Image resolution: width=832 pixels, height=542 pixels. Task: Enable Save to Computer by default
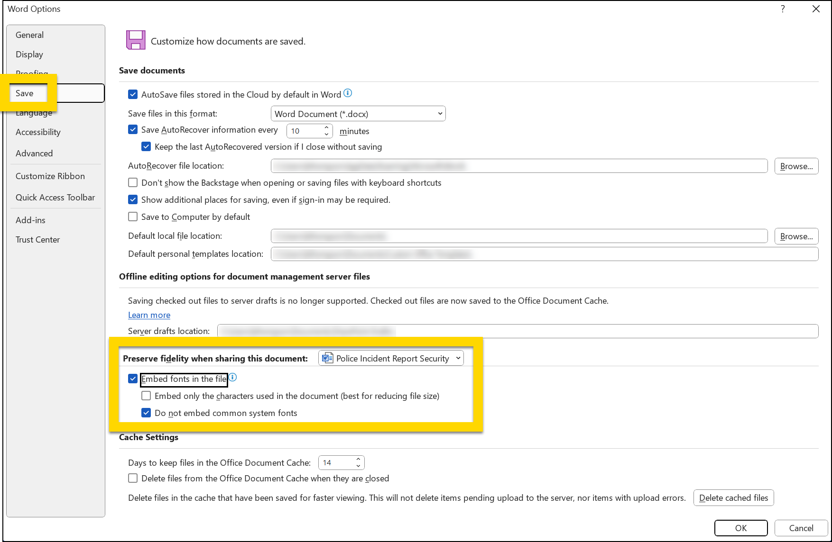pos(133,217)
